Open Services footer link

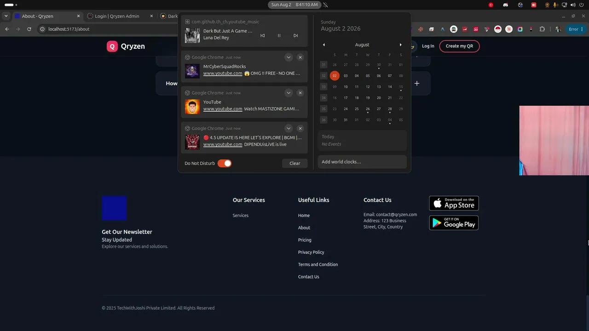[240, 215]
